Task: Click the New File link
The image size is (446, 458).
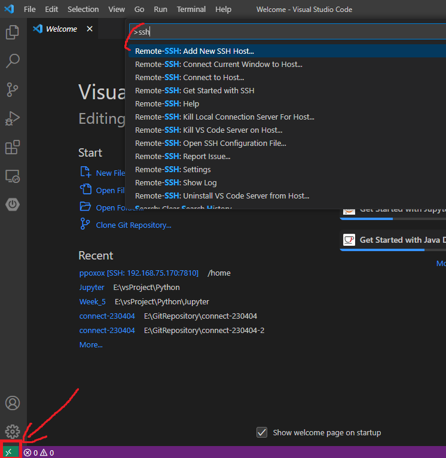Action: pyautogui.click(x=111, y=173)
